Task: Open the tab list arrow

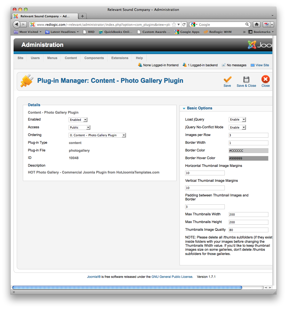Action: pyautogui.click(x=272, y=15)
